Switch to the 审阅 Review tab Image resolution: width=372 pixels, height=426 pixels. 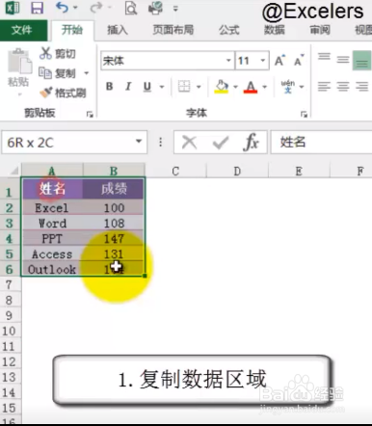click(320, 30)
